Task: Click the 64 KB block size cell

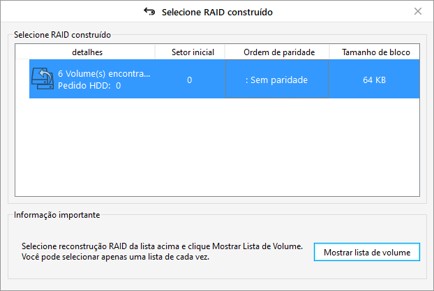Action: pos(374,80)
